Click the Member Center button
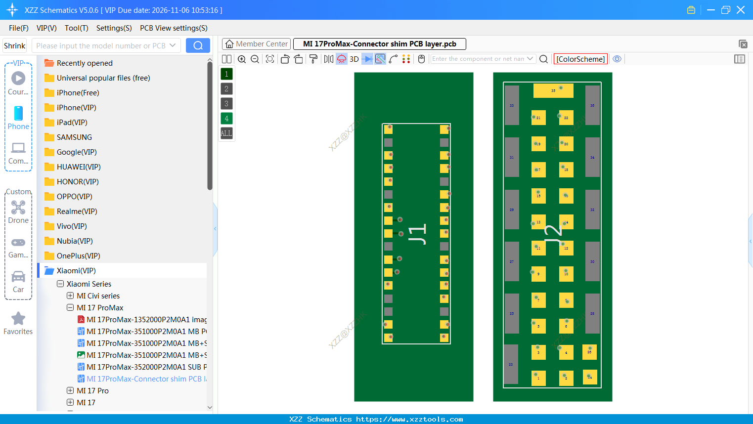 256,43
